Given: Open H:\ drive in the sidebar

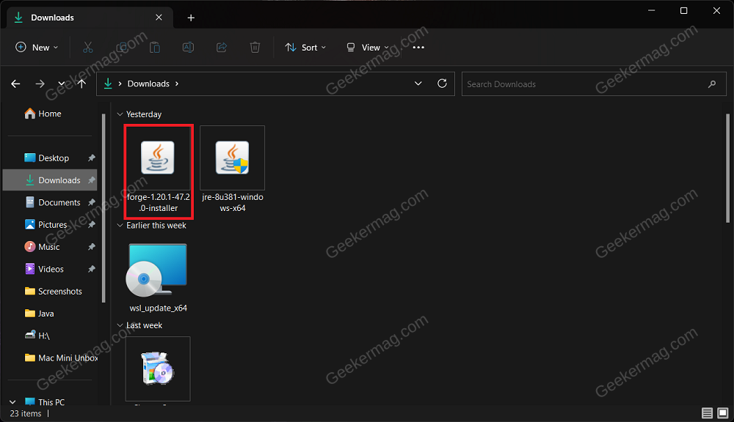Looking at the screenshot, I should 50,336.
